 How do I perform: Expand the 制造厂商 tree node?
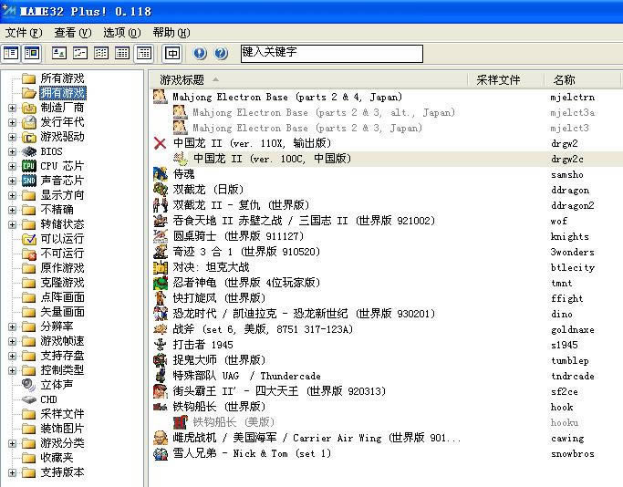pyautogui.click(x=12, y=108)
